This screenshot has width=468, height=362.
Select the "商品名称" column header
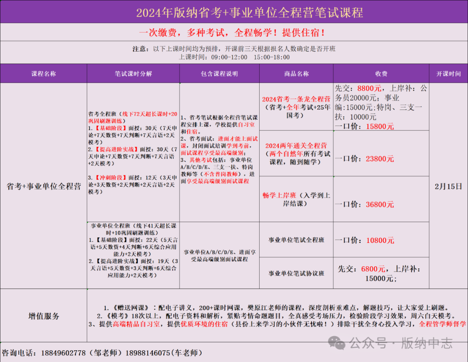coord(296,74)
